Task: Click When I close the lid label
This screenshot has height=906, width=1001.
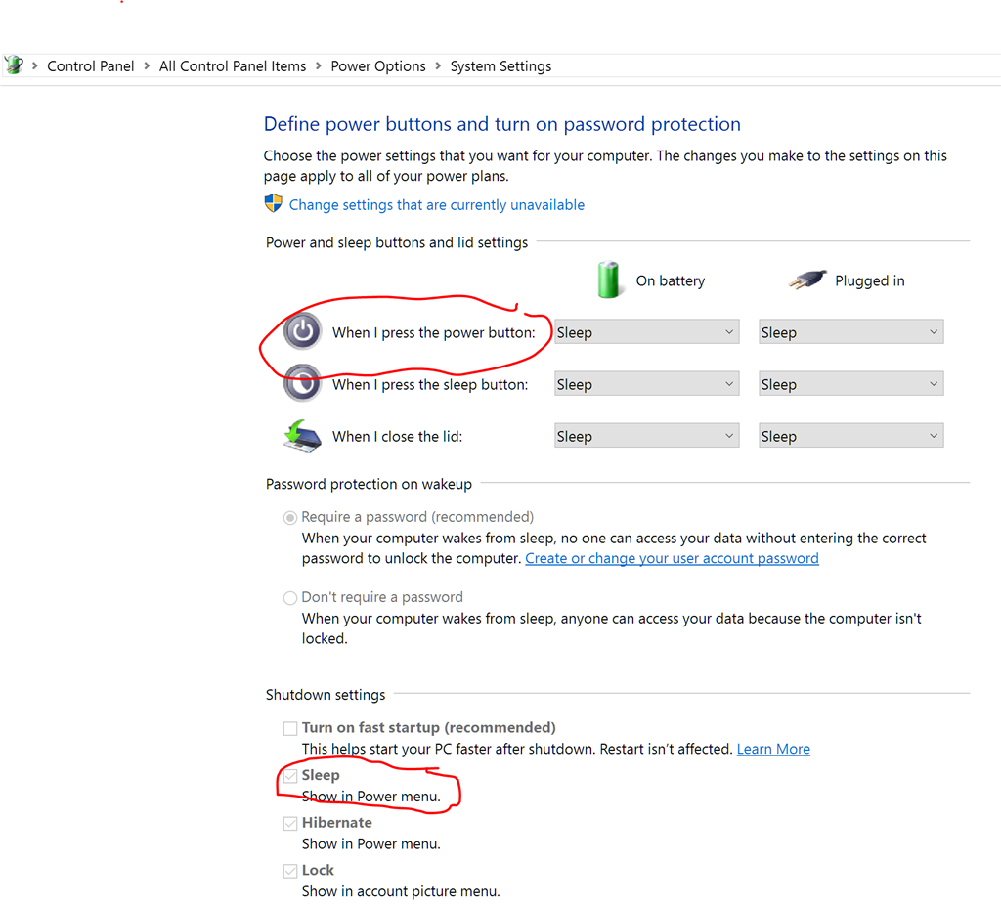Action: (x=397, y=436)
